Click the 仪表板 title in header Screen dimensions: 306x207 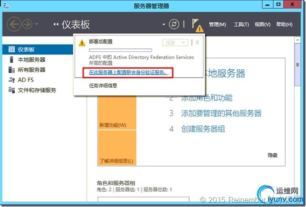click(x=76, y=24)
